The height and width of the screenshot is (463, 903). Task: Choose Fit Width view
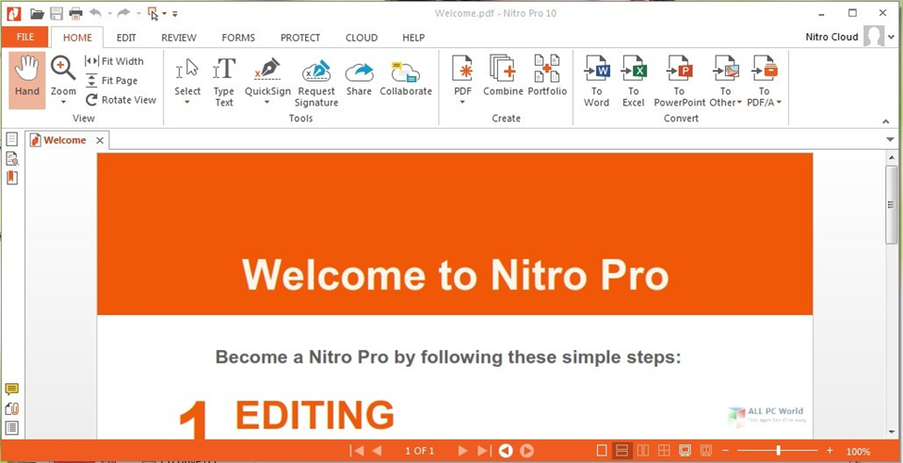(x=114, y=61)
